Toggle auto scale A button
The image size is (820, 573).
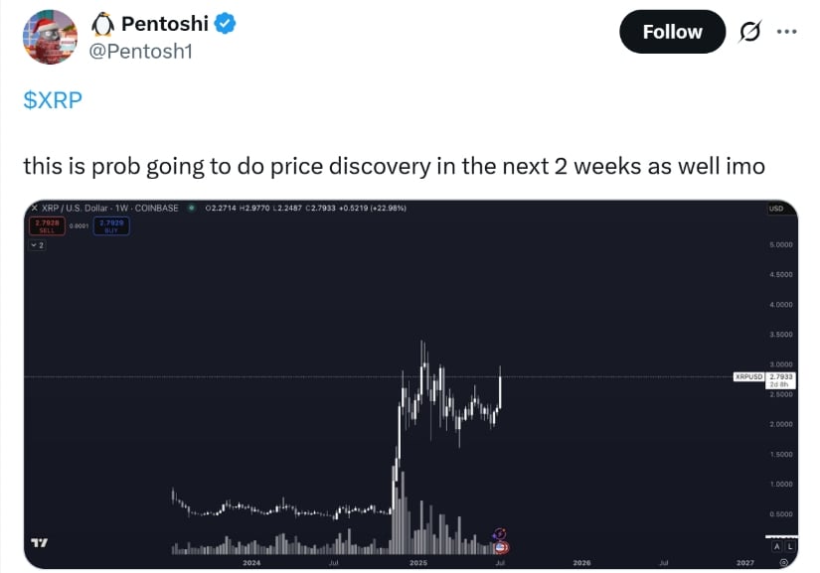click(776, 546)
